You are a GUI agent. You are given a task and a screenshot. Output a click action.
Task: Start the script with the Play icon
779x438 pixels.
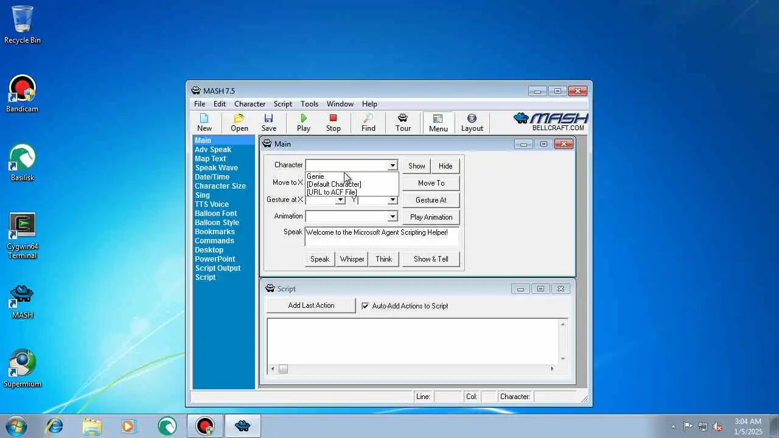coord(304,122)
